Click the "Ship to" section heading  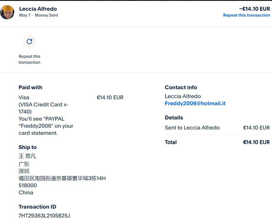click(x=28, y=147)
